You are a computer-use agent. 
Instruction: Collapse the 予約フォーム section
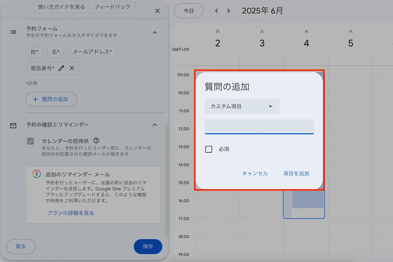155,33
